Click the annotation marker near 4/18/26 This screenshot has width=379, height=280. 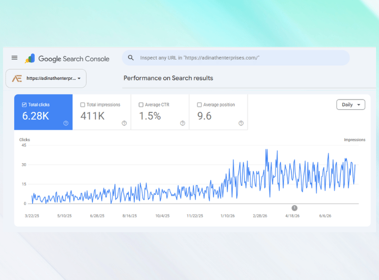tap(295, 208)
